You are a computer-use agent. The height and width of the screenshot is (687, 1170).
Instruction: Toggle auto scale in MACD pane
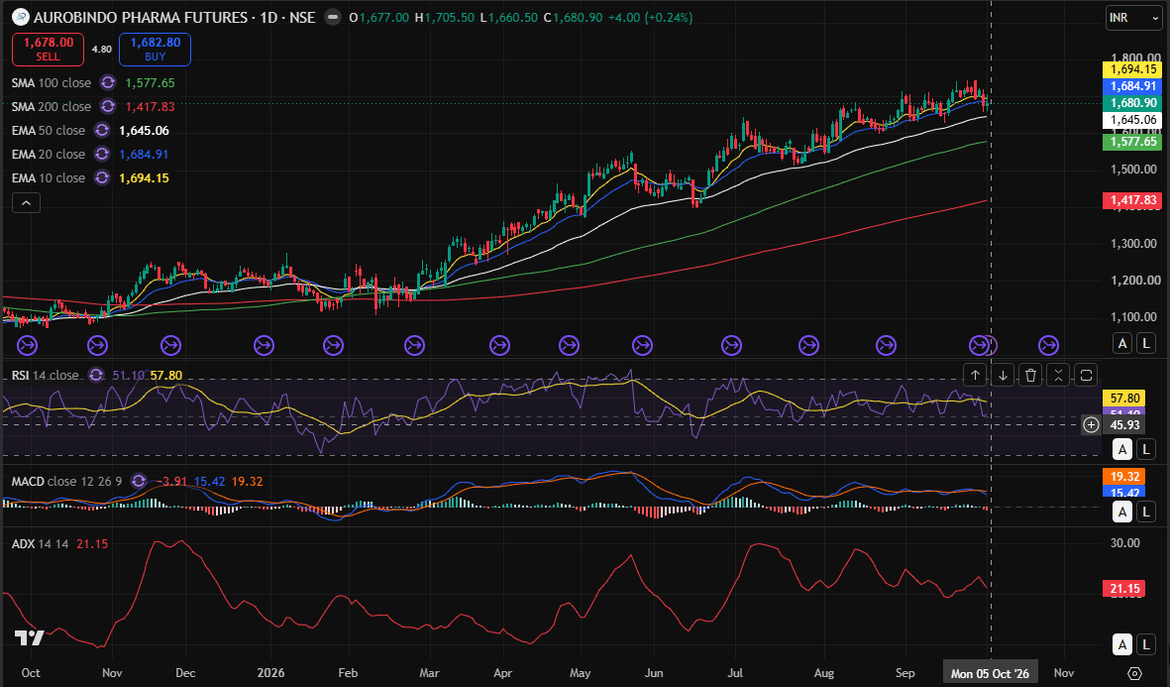[x=1122, y=512]
